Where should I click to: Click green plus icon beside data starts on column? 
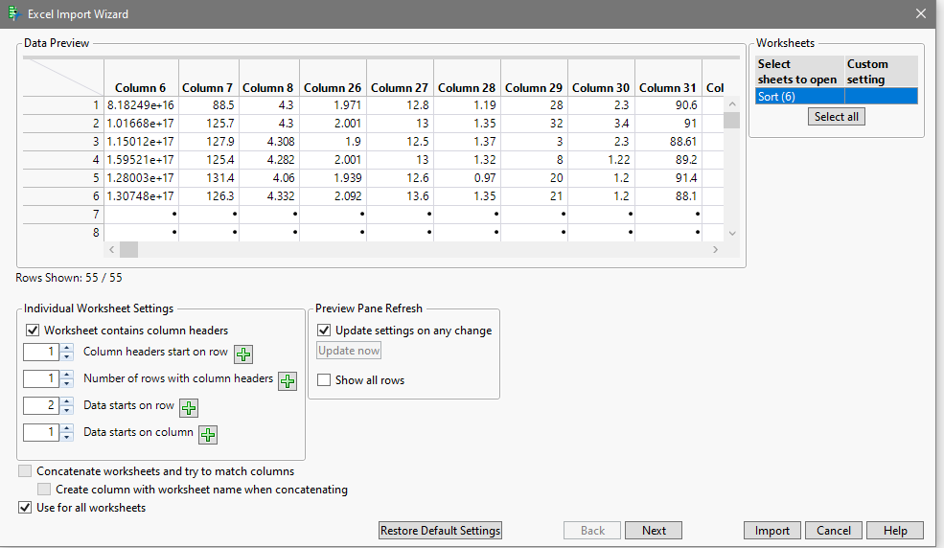point(208,435)
